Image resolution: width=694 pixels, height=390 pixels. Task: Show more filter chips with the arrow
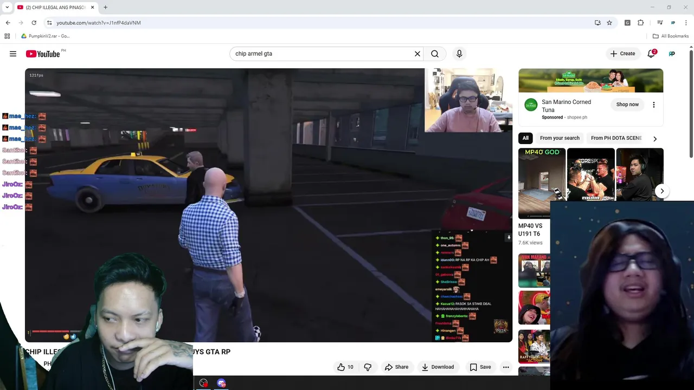tap(655, 138)
